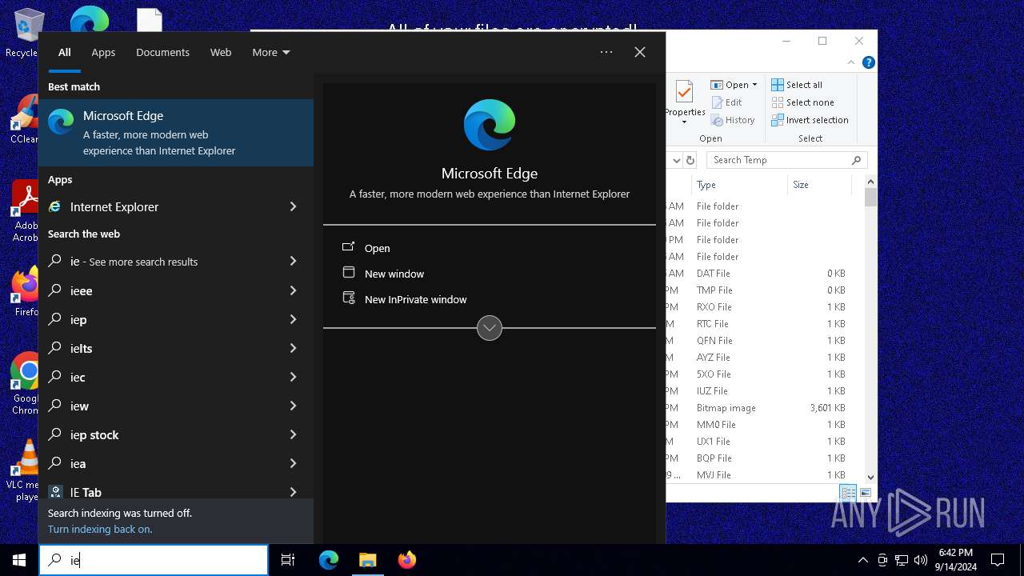Click New window in preview pane
The width and height of the screenshot is (1024, 576).
click(x=394, y=274)
